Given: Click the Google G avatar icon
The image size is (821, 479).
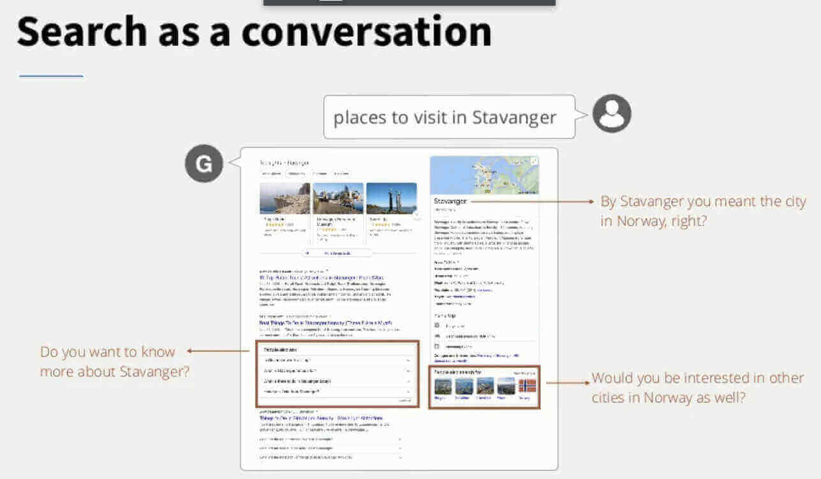Looking at the screenshot, I should click(x=204, y=164).
